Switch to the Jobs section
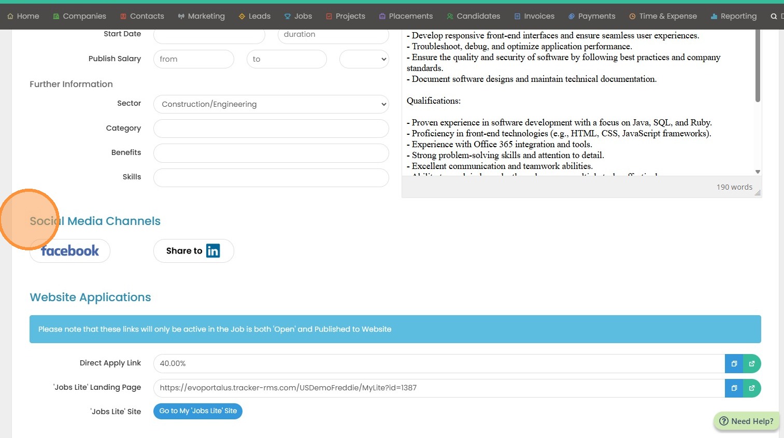 click(x=298, y=17)
